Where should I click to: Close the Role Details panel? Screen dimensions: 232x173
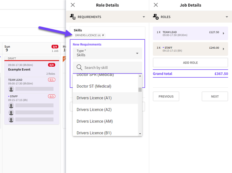pyautogui.click(x=73, y=5)
